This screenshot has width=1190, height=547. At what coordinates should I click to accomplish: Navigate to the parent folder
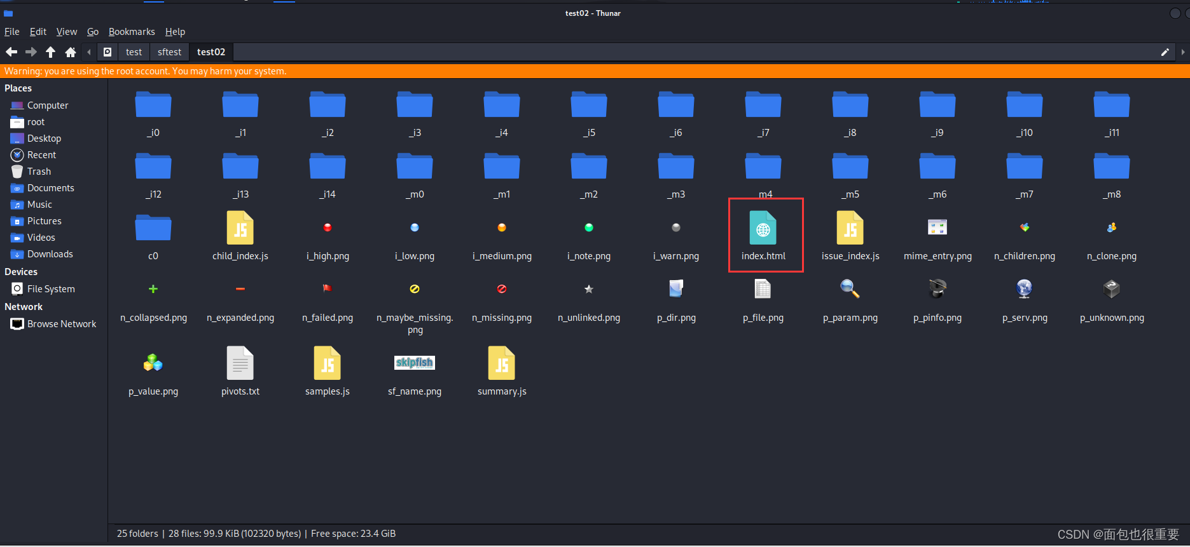tap(50, 52)
